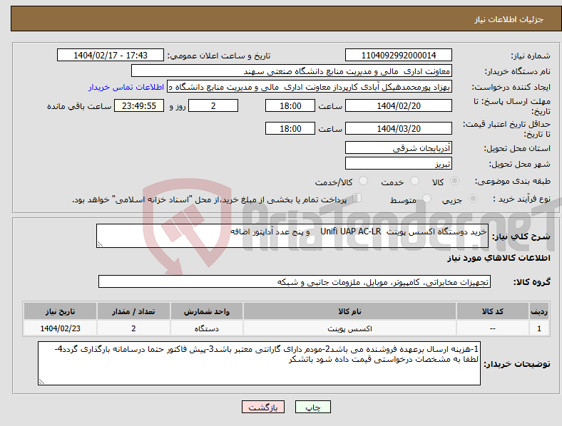Click the request creator field بهزاد پورمحمد
This screenshot has width=562, height=426.
pos(310,87)
